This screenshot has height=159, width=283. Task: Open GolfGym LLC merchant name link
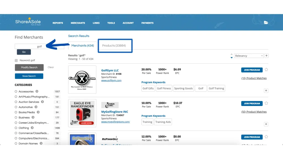coord(110,70)
